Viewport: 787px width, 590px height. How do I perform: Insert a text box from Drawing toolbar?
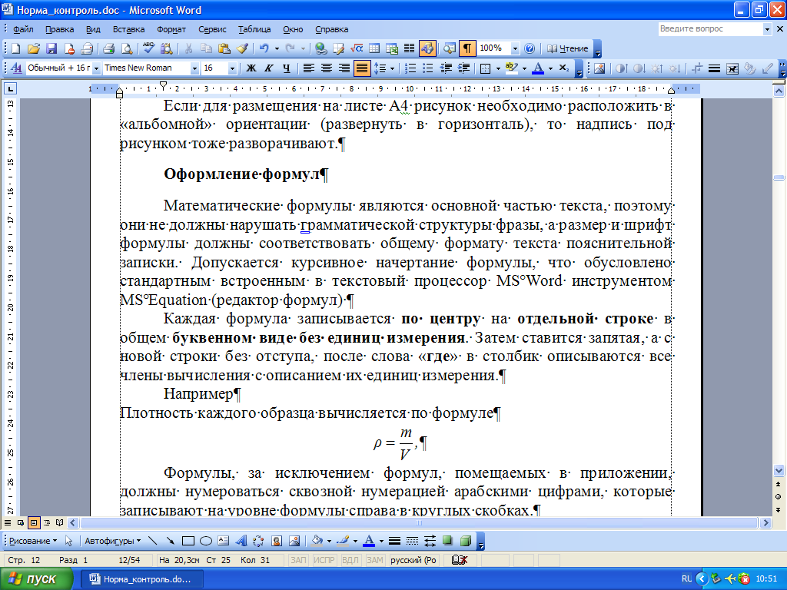224,541
